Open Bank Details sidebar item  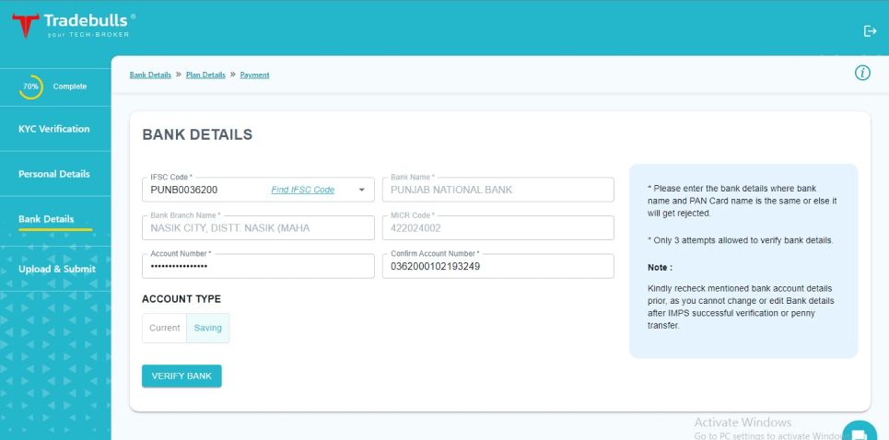[x=46, y=219]
